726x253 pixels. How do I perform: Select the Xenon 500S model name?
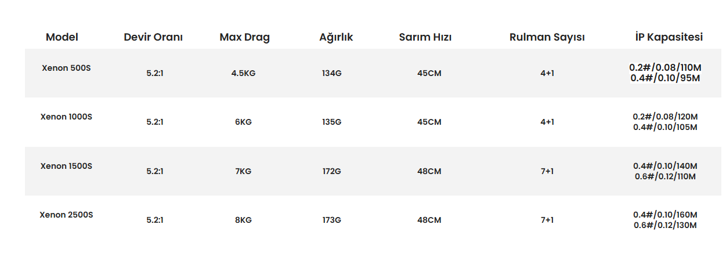click(66, 68)
